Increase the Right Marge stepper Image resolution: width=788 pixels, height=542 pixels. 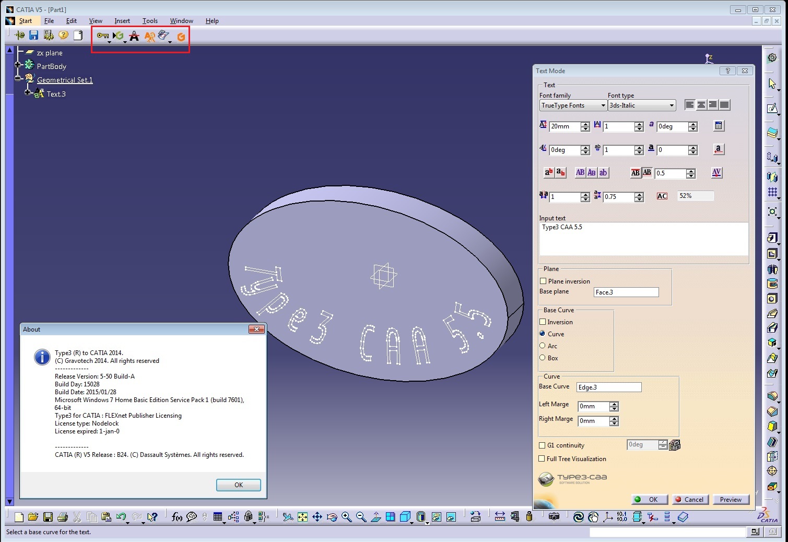(x=614, y=419)
